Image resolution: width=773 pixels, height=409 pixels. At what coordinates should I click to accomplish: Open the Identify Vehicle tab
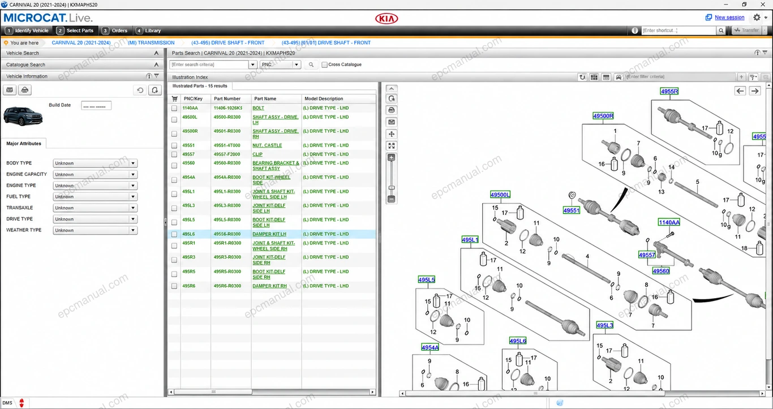(x=27, y=31)
